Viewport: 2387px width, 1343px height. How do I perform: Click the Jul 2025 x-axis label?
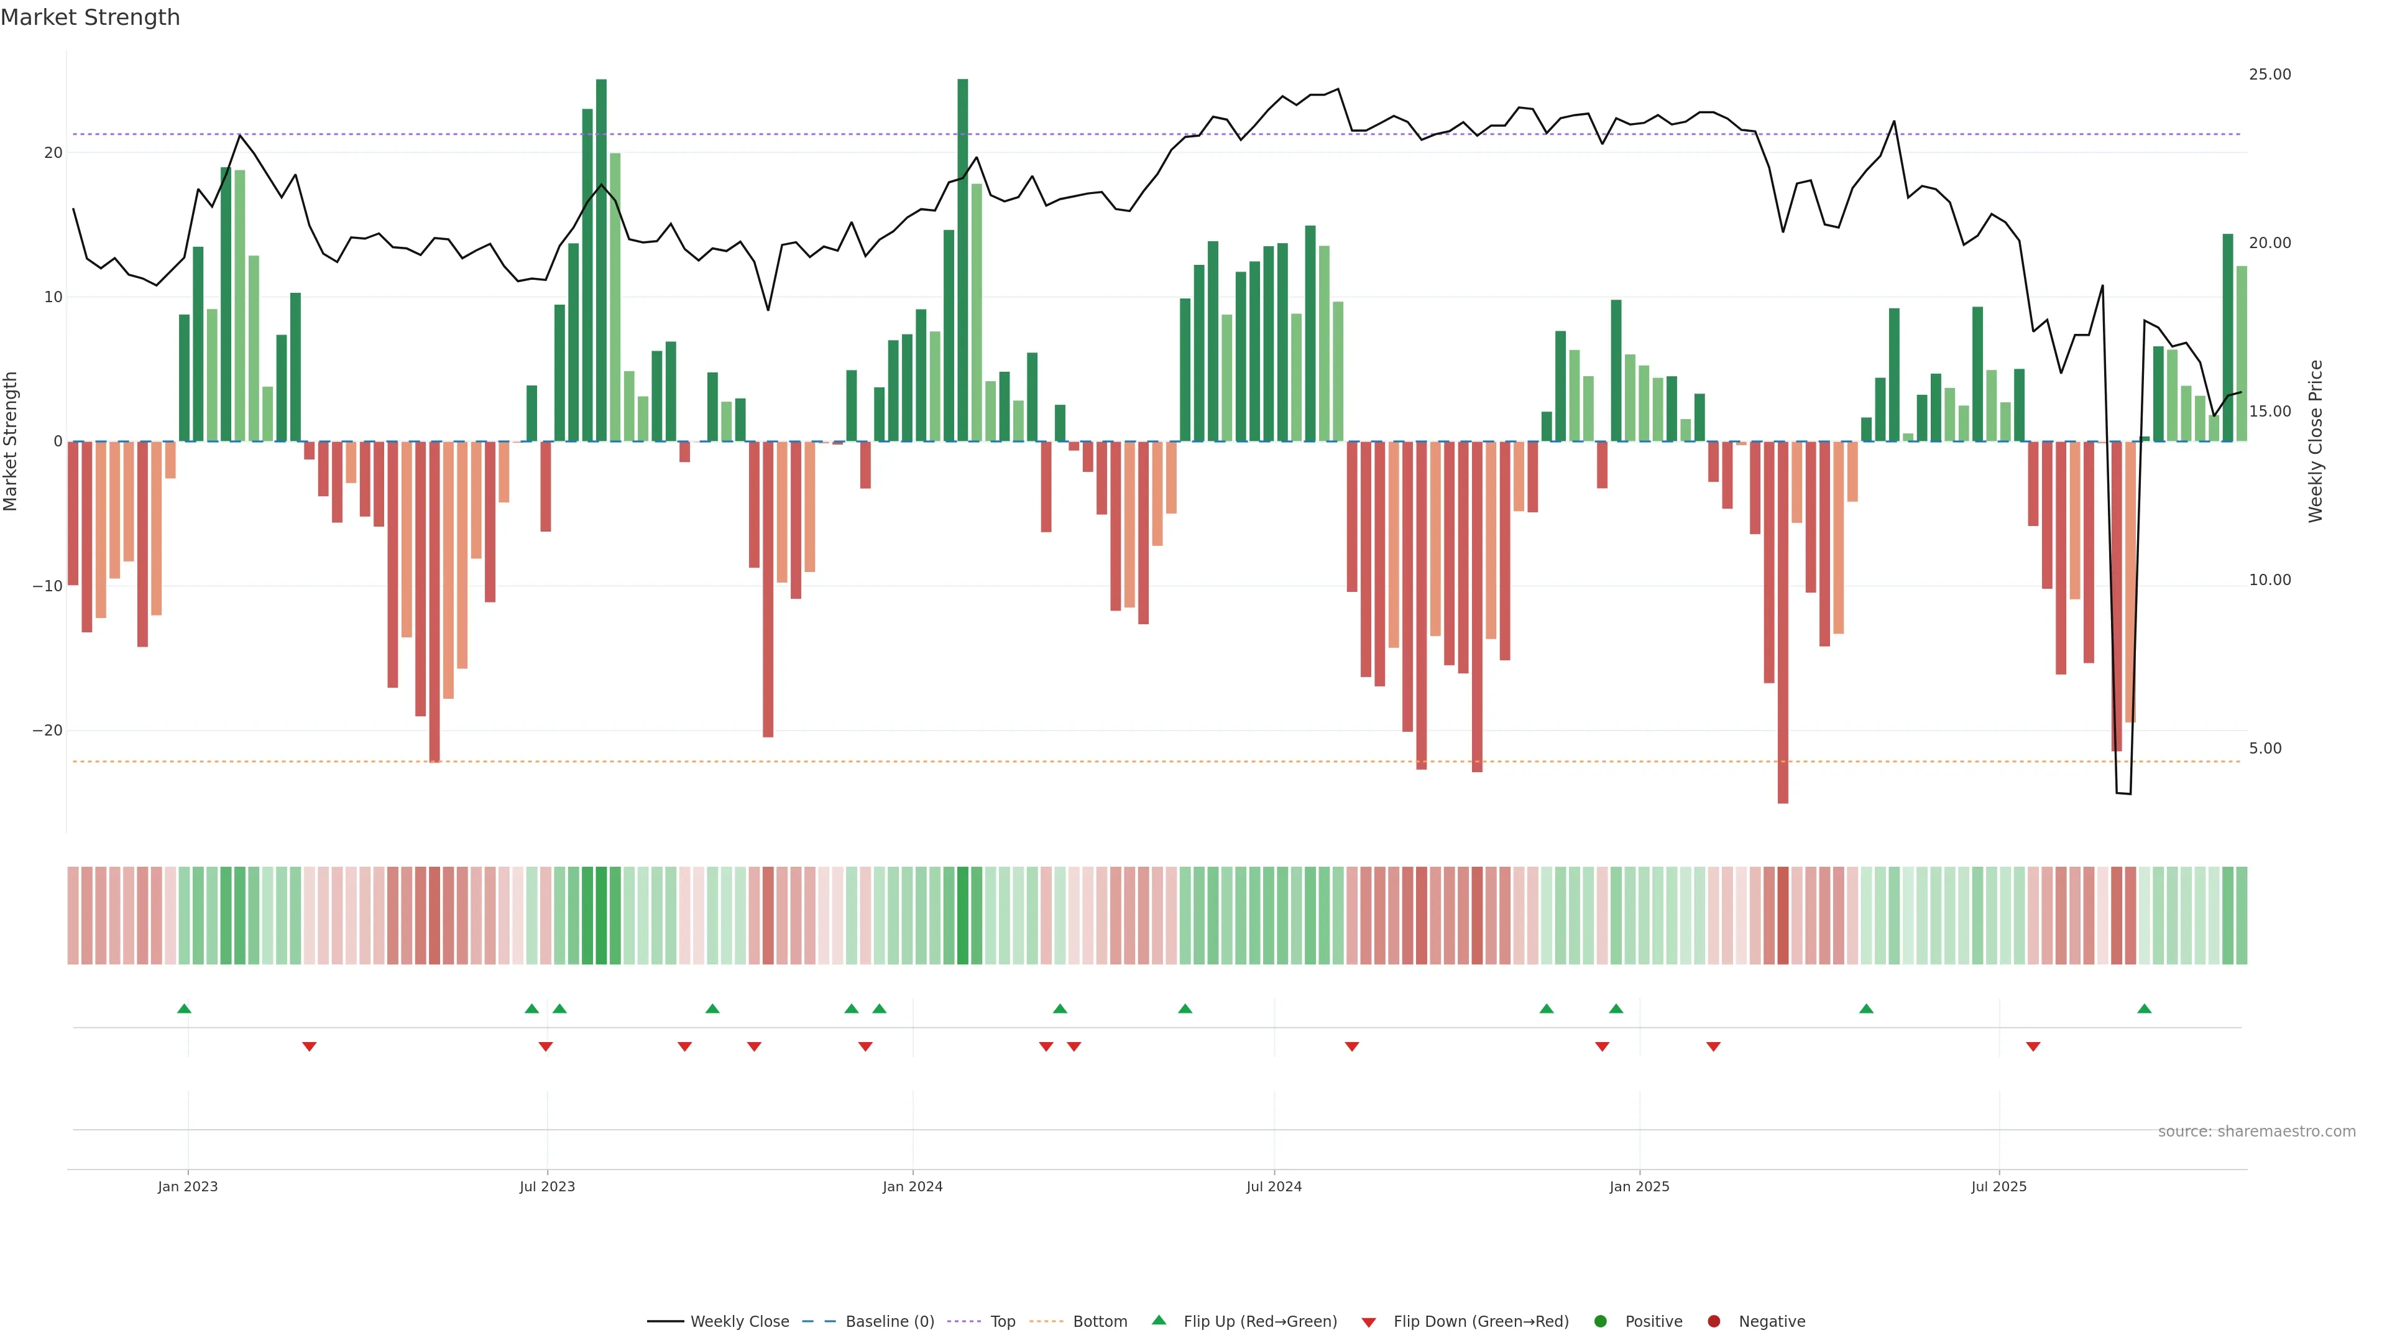coord(1998,1186)
